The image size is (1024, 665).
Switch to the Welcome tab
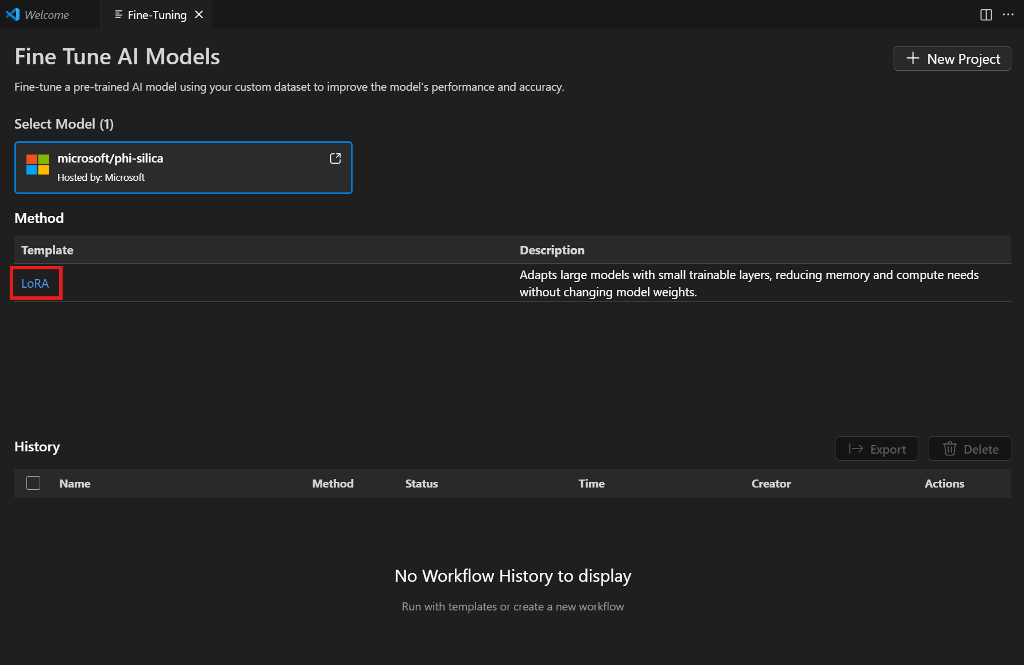tap(46, 14)
